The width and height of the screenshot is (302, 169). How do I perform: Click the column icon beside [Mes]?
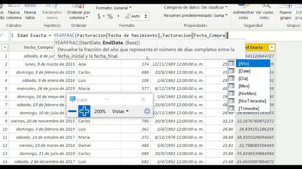click(x=232, y=86)
